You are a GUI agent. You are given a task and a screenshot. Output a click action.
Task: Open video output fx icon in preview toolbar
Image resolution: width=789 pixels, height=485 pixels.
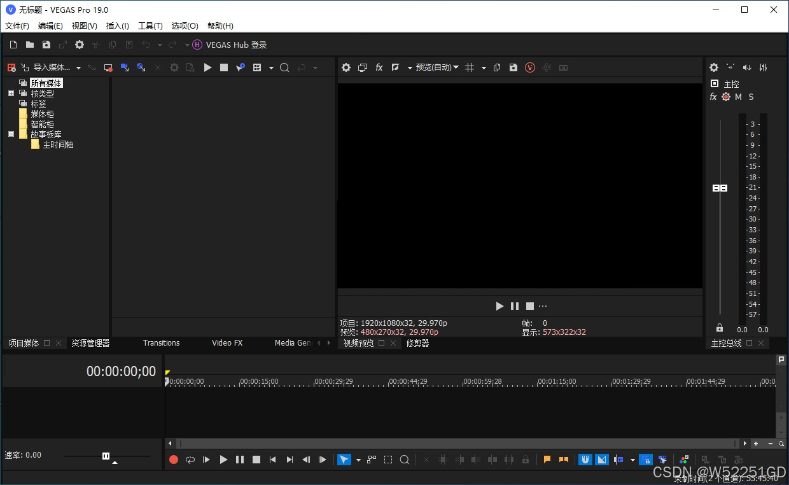click(x=379, y=67)
